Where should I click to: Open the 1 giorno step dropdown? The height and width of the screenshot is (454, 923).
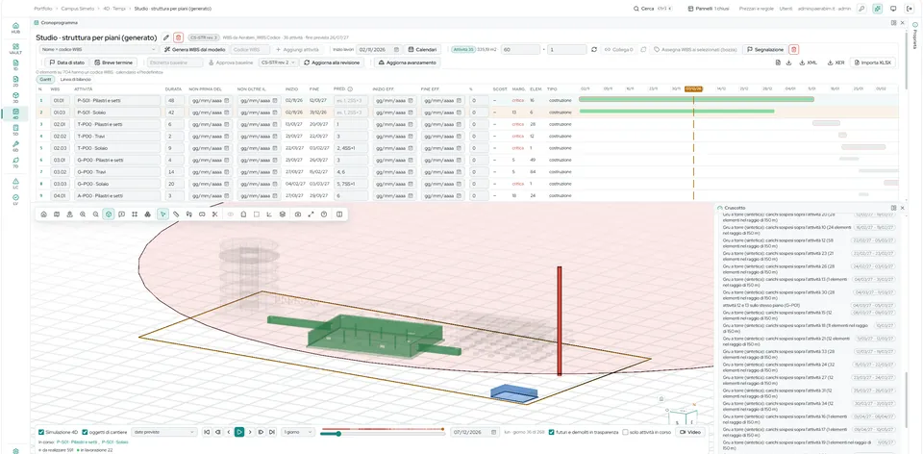[298, 432]
